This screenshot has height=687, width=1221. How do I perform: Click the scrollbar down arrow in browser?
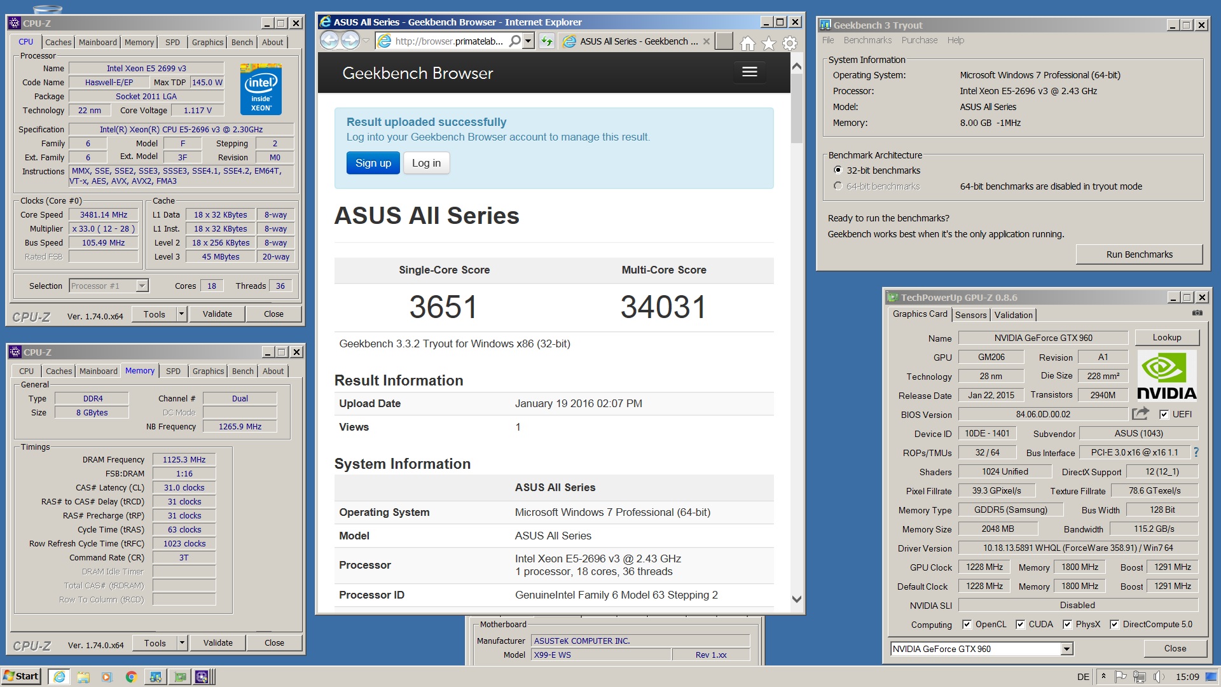click(x=796, y=599)
